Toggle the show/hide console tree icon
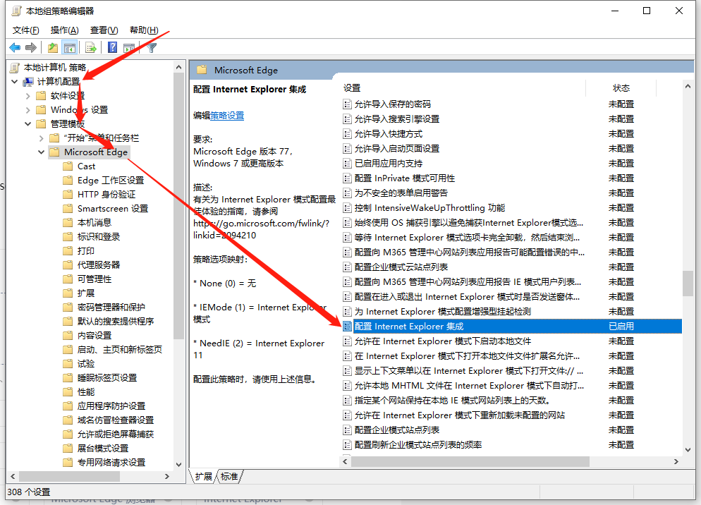This screenshot has height=505, width=701. pos(69,47)
